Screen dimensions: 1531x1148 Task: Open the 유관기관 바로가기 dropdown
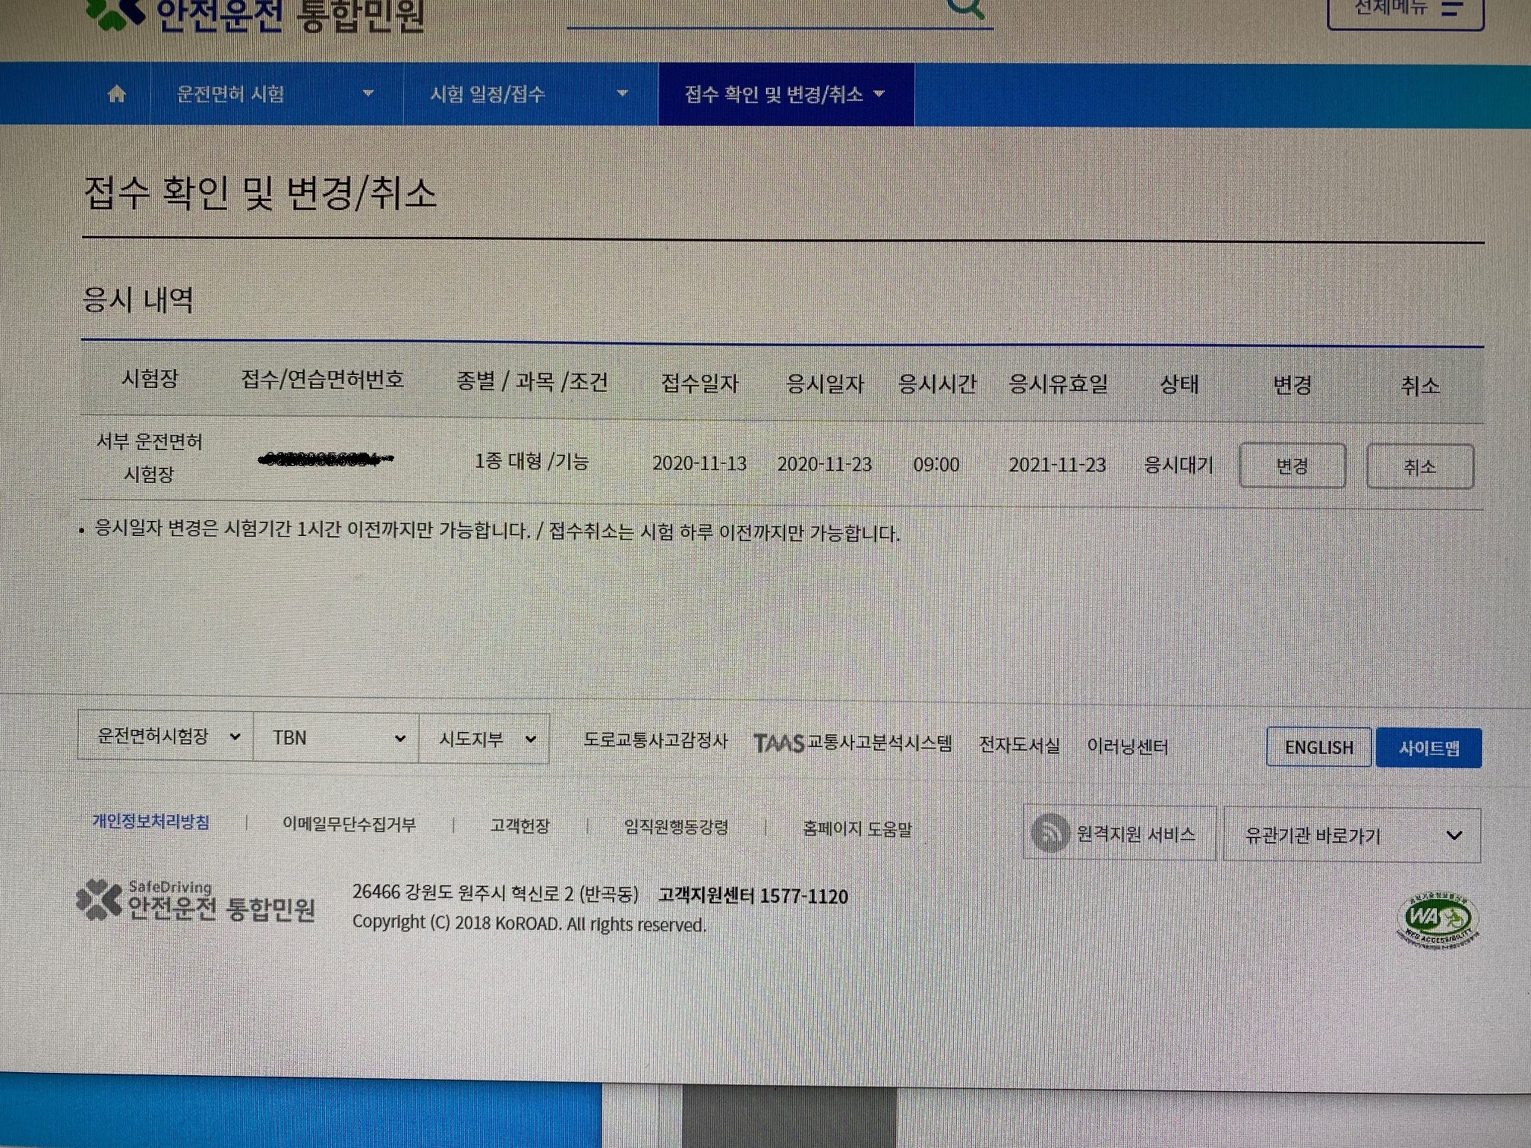[x=1352, y=835]
